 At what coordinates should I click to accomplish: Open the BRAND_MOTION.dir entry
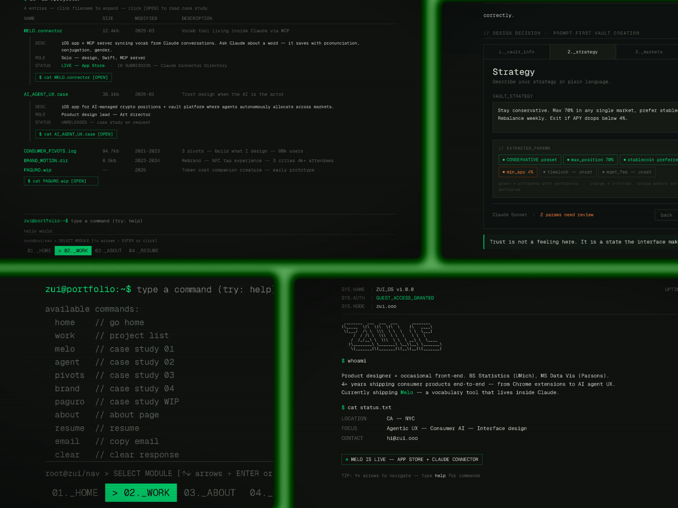46,161
